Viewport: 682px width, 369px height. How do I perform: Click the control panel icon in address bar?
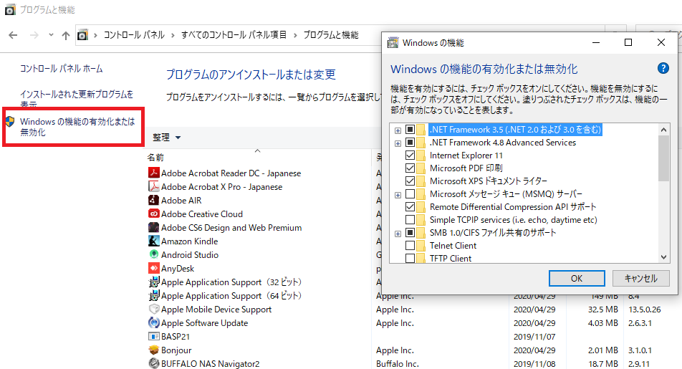click(82, 35)
